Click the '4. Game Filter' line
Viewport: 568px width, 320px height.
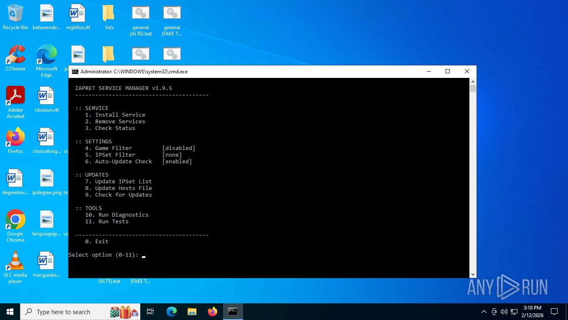[109, 148]
